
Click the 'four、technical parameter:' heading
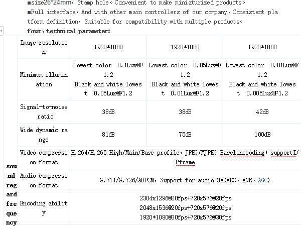(x=69, y=31)
